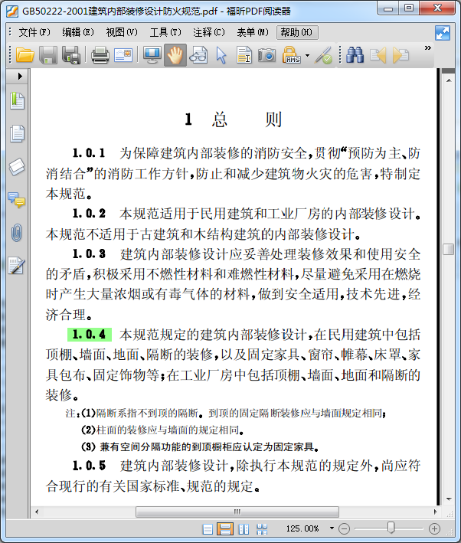Click the vertical scroll down arrow
Viewport: 461px width, 543px height.
(x=449, y=499)
